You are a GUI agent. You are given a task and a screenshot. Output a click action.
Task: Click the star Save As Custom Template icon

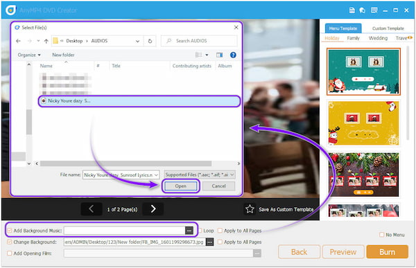tap(250, 209)
